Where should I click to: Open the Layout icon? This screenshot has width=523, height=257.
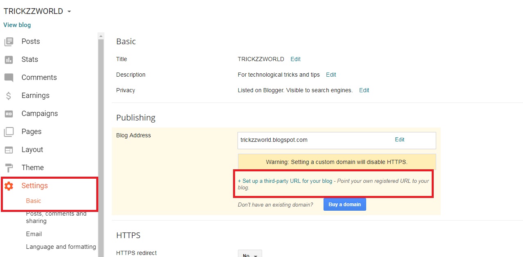(x=9, y=150)
